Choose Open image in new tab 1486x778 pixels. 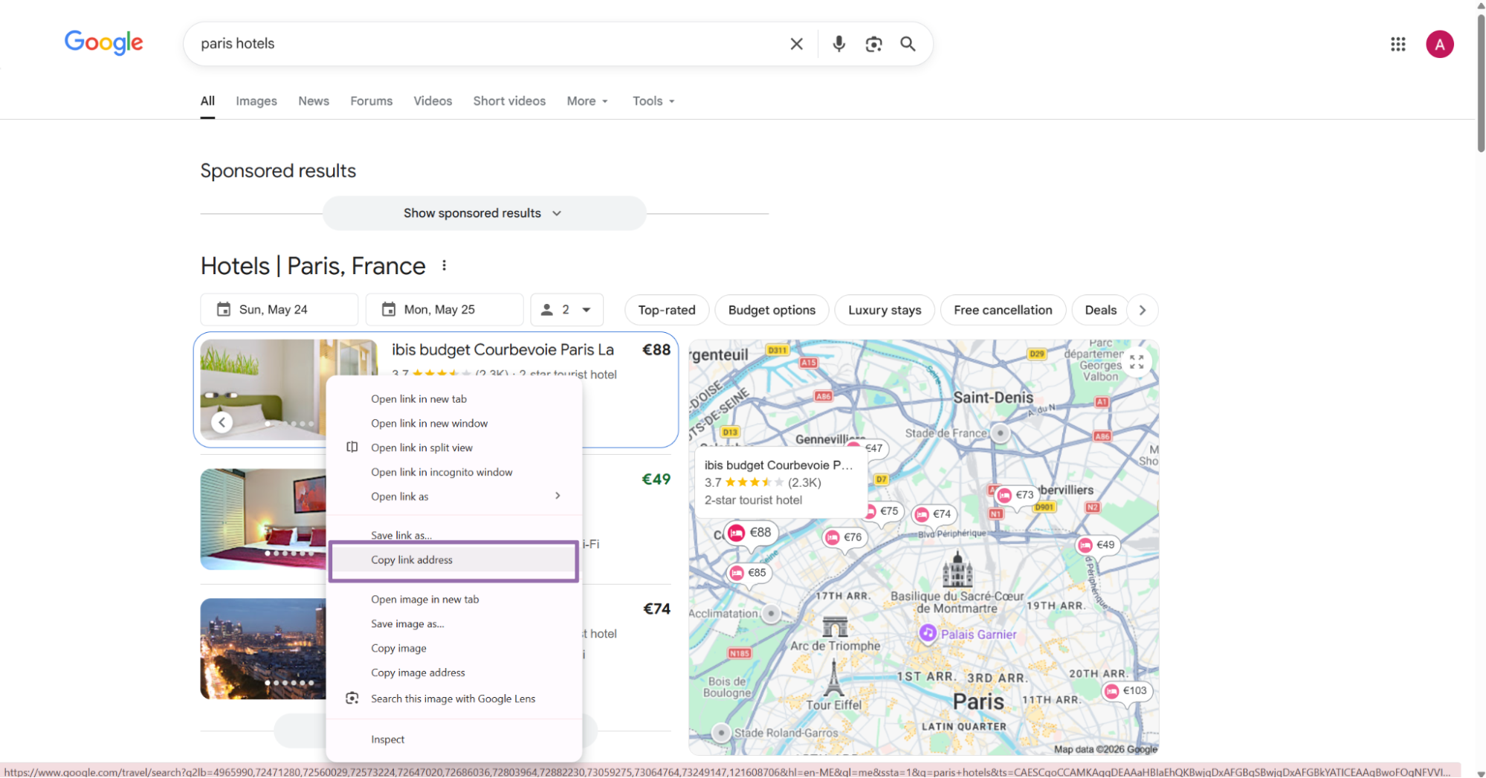pos(454,600)
